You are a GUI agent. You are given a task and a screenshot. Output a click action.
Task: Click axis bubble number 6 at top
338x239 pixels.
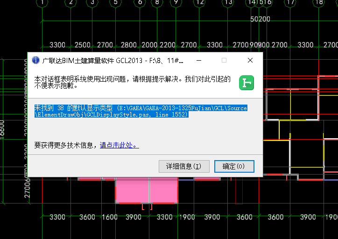point(140,2)
